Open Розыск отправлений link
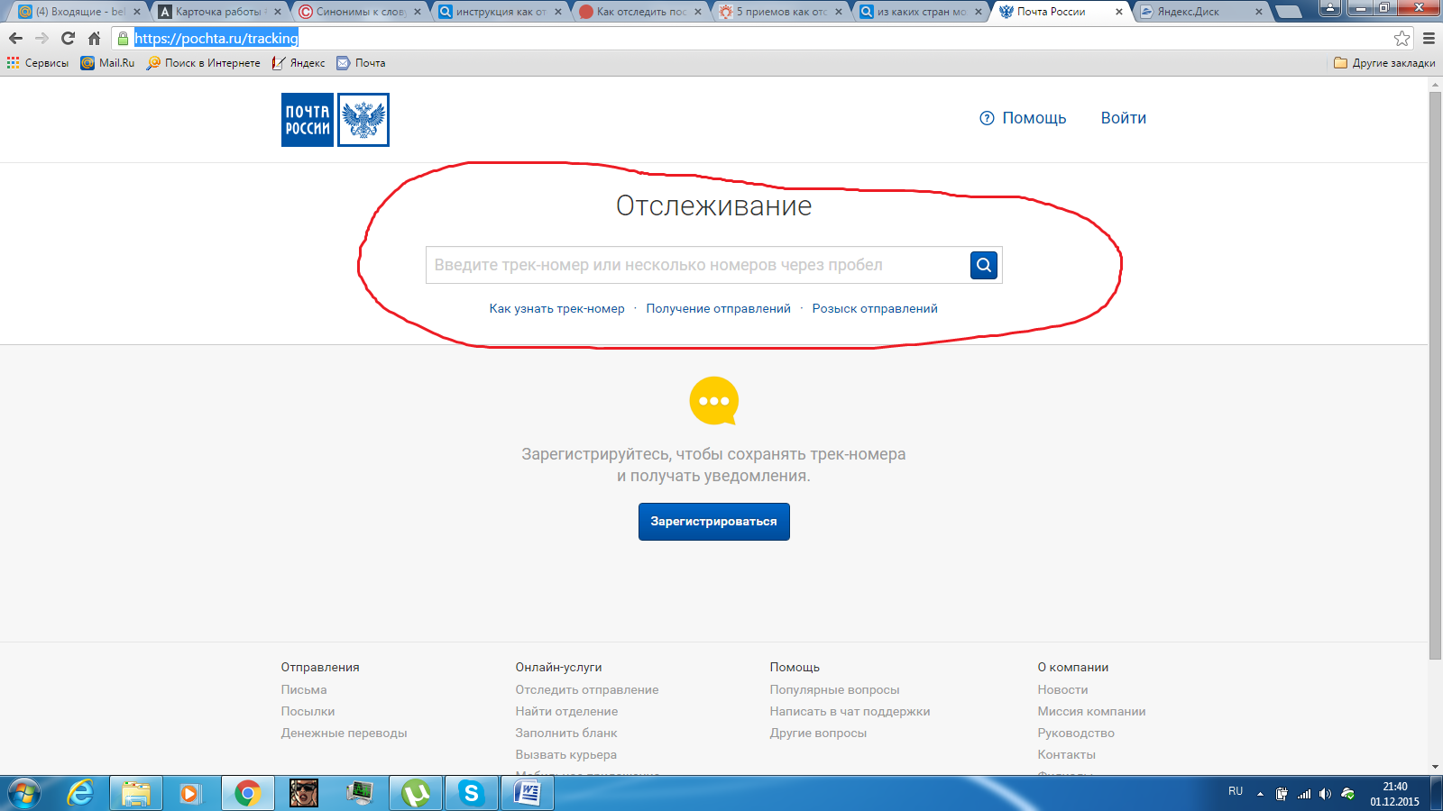 [x=875, y=308]
